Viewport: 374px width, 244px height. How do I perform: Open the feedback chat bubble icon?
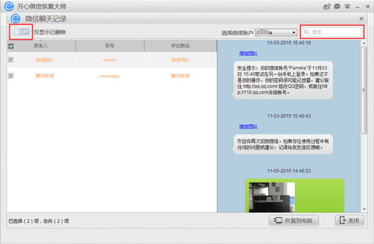(x=337, y=7)
